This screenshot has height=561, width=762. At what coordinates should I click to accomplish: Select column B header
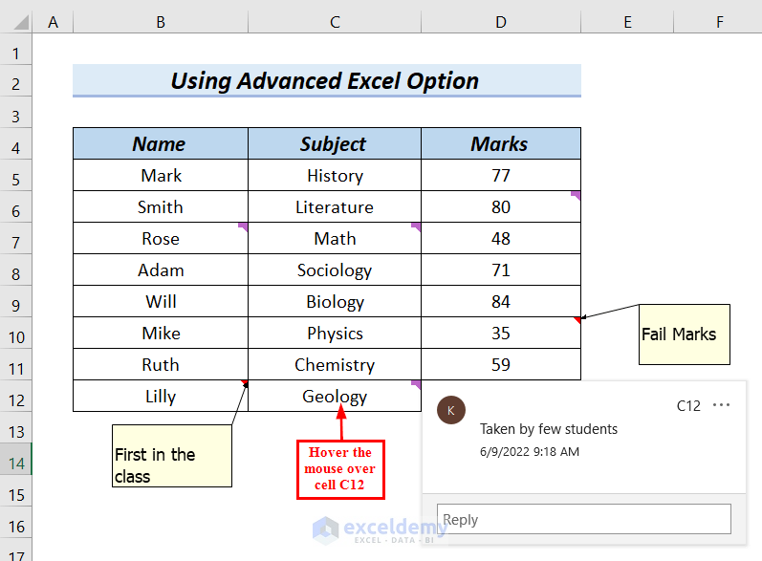coord(161,22)
